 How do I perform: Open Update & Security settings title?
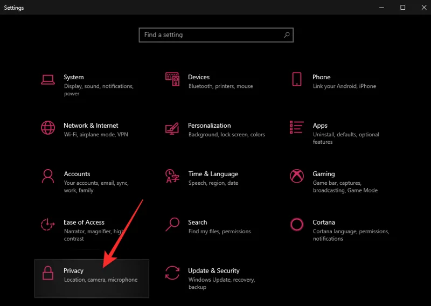[214, 271]
